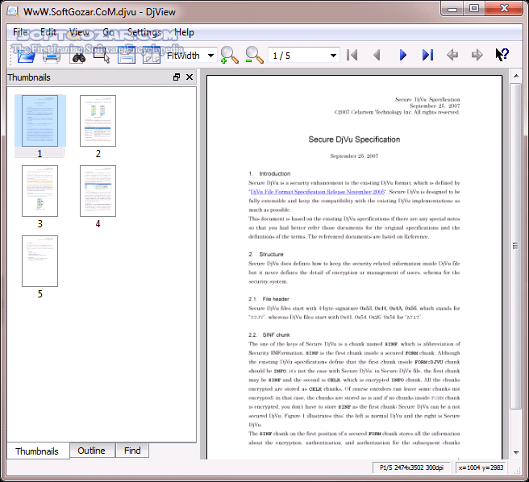Click the '1. Introduction' heading in document
Viewport: 529px width, 482px height.
tap(269, 174)
